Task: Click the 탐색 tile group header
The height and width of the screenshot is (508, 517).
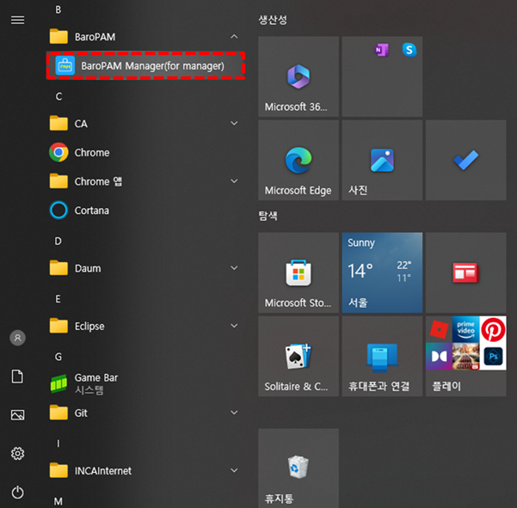Action: pyautogui.click(x=268, y=216)
